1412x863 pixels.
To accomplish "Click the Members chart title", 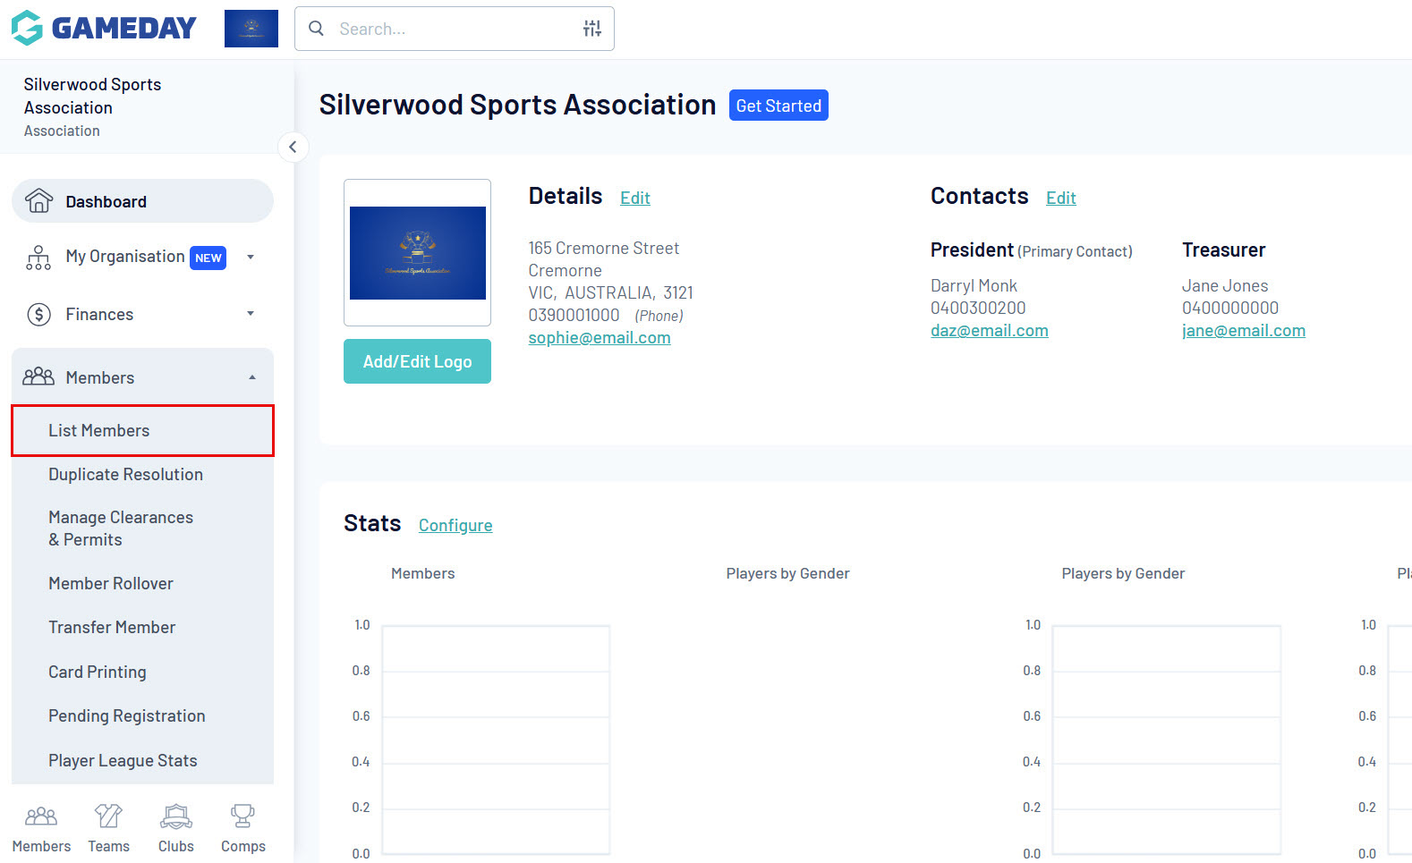I will [423, 573].
